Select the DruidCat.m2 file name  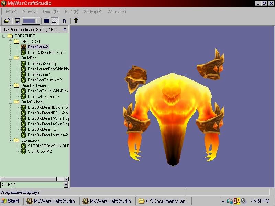(38, 47)
